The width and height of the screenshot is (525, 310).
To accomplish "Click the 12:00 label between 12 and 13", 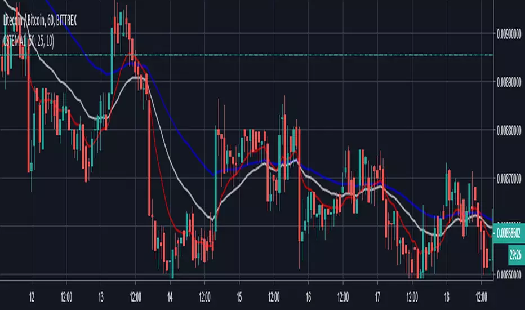I will click(x=66, y=297).
